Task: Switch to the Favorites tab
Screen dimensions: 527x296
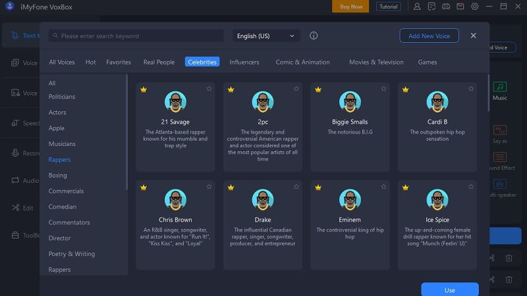Action: coord(119,62)
